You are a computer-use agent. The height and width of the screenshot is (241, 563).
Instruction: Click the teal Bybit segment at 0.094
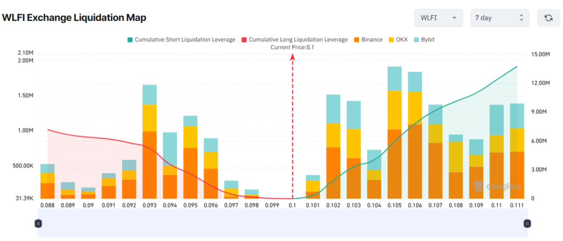[x=170, y=149]
